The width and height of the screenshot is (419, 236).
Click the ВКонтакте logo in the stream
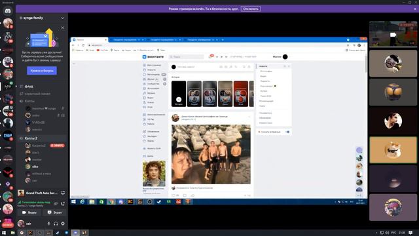point(153,57)
